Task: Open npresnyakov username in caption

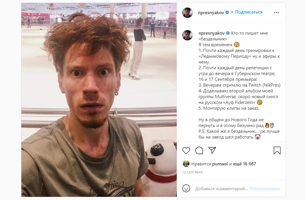Action: [x=211, y=33]
